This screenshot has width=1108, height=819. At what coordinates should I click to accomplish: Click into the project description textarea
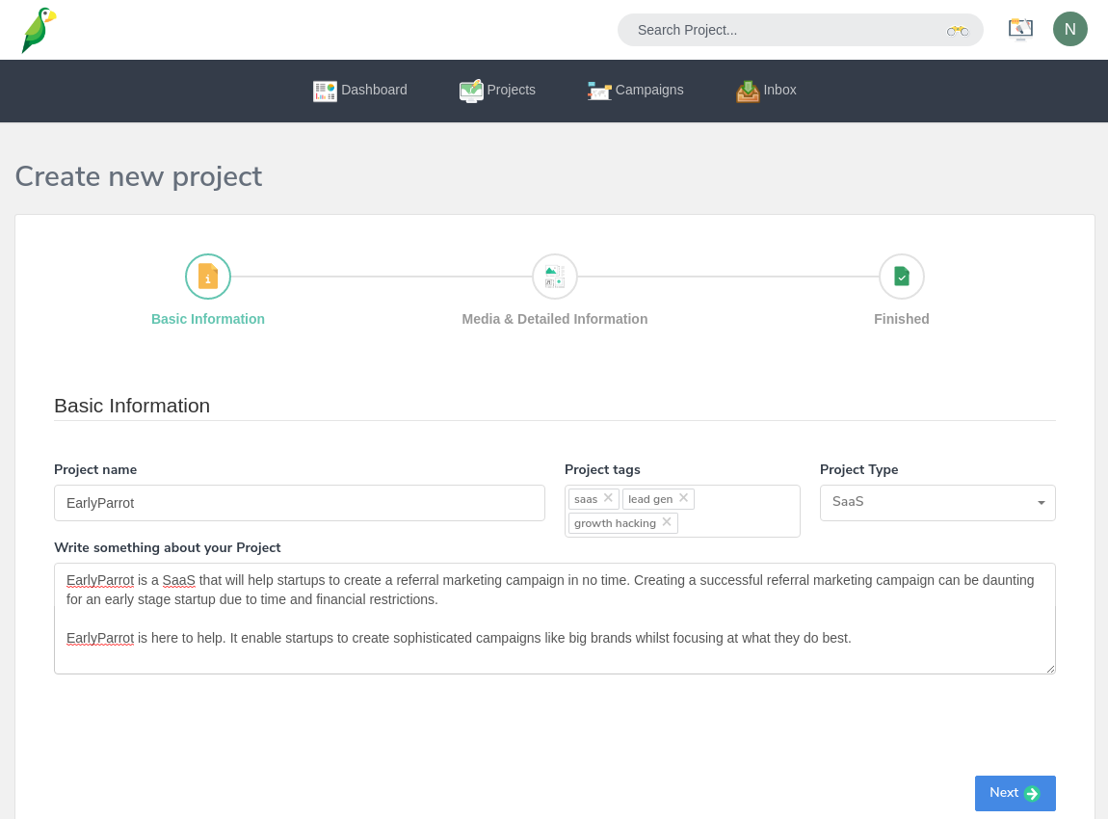coord(555,655)
